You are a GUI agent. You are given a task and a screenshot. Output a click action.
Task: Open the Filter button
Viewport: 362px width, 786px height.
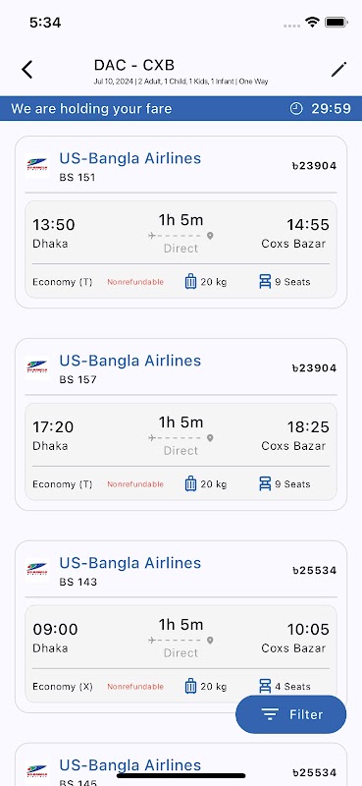(x=291, y=714)
